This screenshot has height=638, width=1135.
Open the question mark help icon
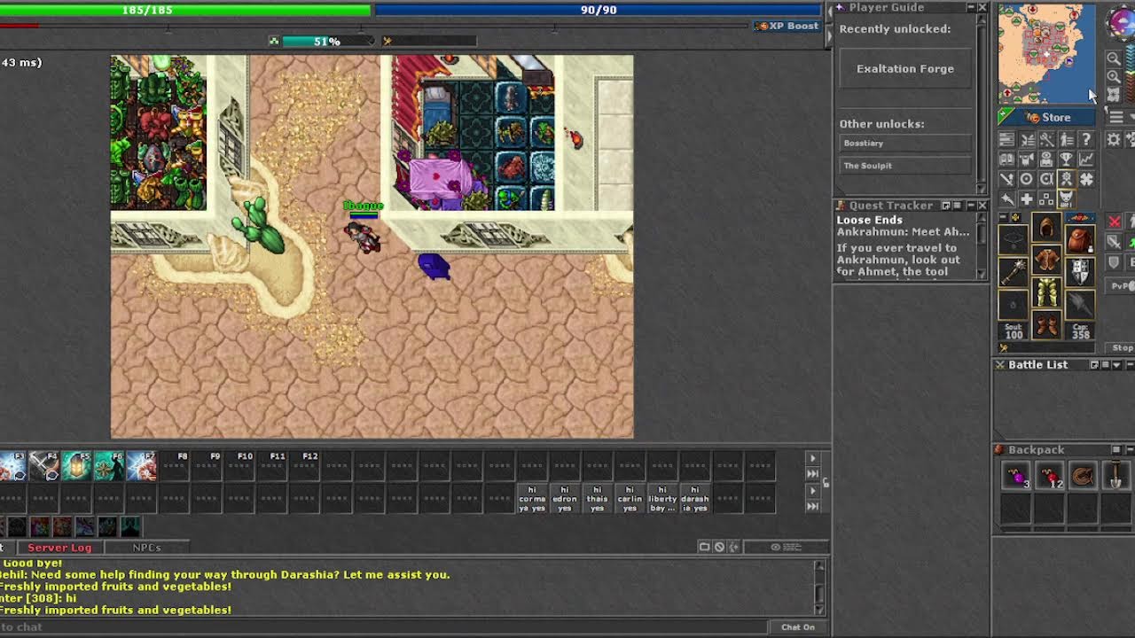click(x=1086, y=139)
